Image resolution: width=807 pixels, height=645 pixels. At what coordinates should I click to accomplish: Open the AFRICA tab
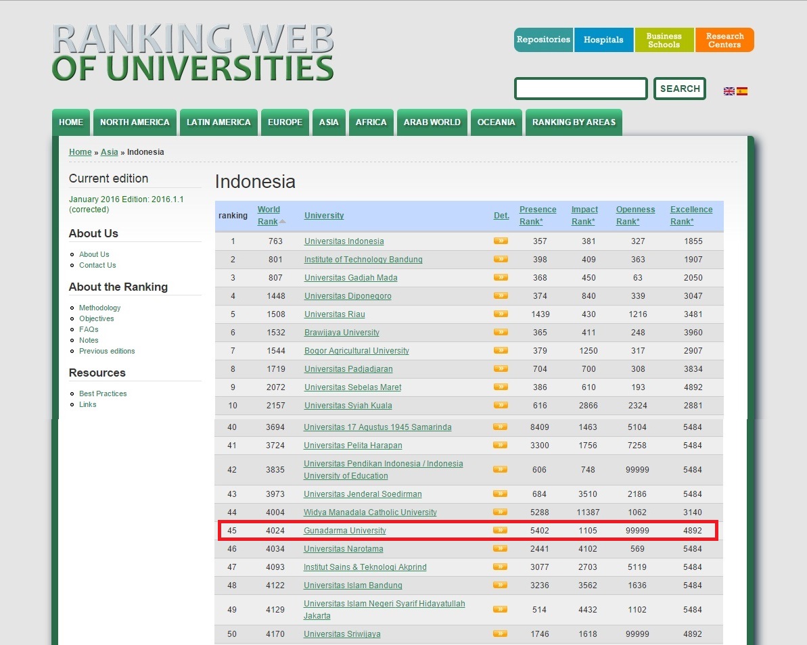(x=371, y=122)
